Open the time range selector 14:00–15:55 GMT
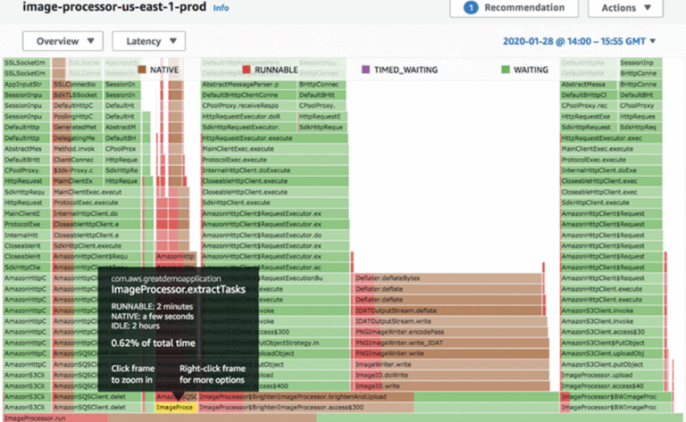The width and height of the screenshot is (686, 422). [x=579, y=41]
